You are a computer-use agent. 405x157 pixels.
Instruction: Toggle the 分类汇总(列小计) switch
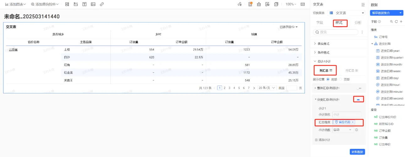[x=359, y=99]
